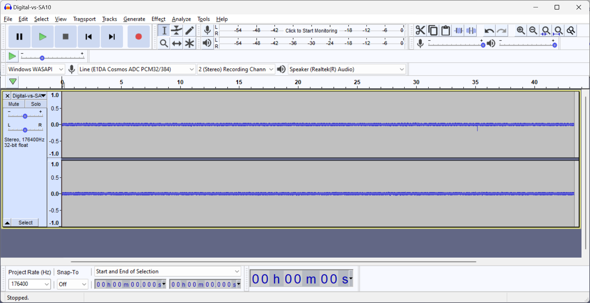Click Fit selection to width icon
This screenshot has width=590, height=303.
(x=546, y=30)
